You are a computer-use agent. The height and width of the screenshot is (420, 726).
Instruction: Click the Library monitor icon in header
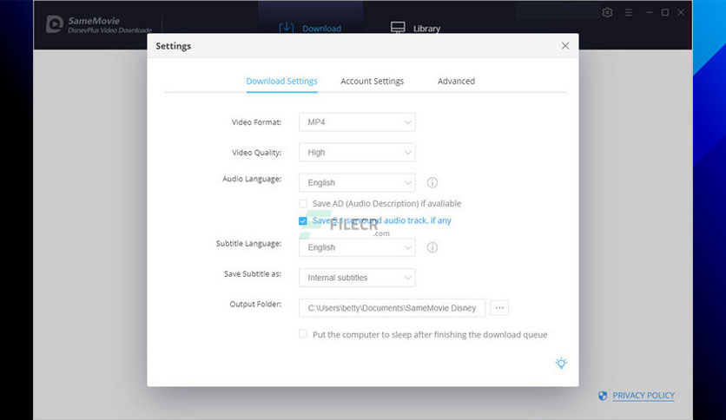click(x=398, y=28)
